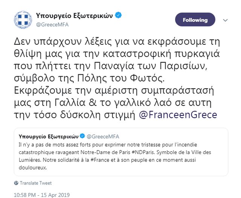Image resolution: width=241 pixels, height=198 pixels.
Task: Click the Greek coat of arms avatar
Action: coord(21,19)
